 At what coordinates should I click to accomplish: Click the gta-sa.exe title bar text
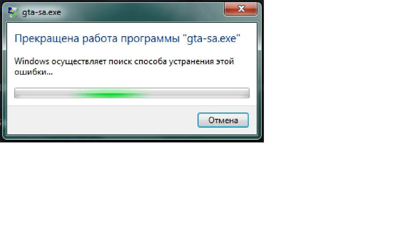click(41, 12)
